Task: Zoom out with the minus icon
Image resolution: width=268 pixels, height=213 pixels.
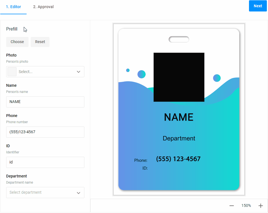Action: pyautogui.click(x=231, y=206)
